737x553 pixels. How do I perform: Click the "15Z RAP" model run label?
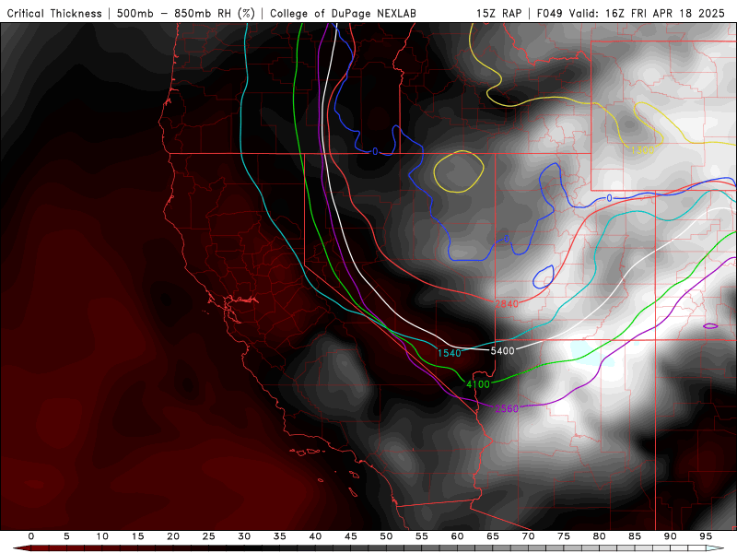pyautogui.click(x=498, y=13)
